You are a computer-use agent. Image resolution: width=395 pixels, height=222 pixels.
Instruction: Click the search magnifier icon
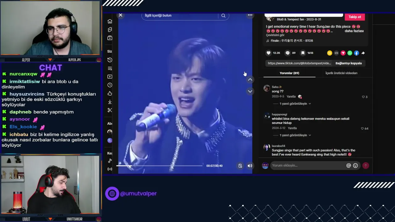[223, 16]
